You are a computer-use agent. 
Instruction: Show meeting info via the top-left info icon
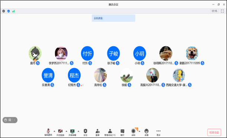coord(4,11)
